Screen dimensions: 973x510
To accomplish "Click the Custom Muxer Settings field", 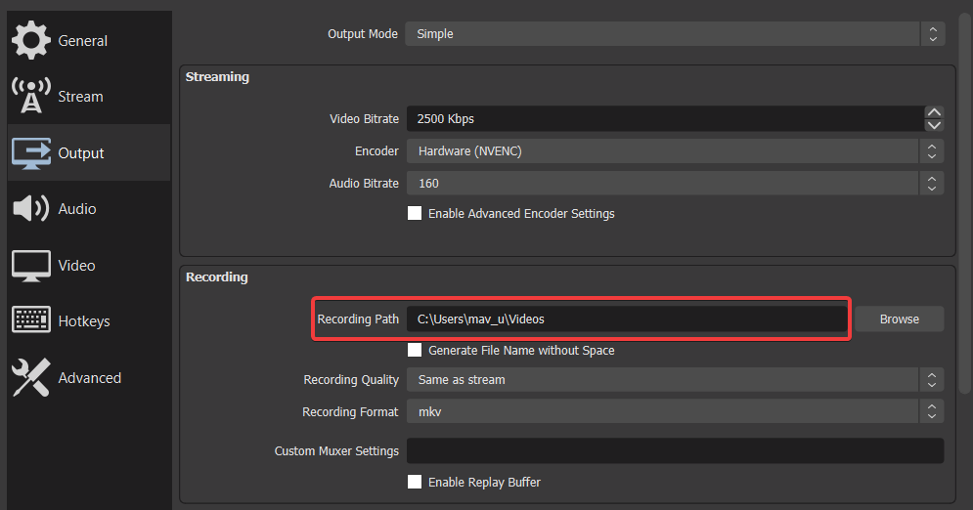I will pyautogui.click(x=675, y=450).
